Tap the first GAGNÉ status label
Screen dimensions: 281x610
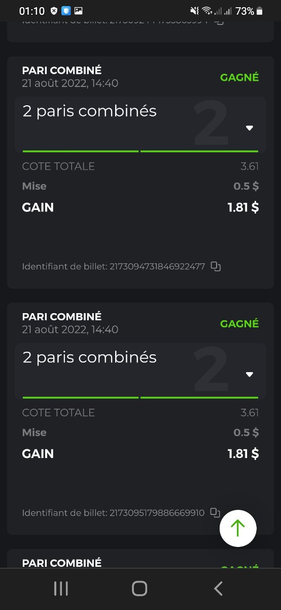pyautogui.click(x=239, y=77)
